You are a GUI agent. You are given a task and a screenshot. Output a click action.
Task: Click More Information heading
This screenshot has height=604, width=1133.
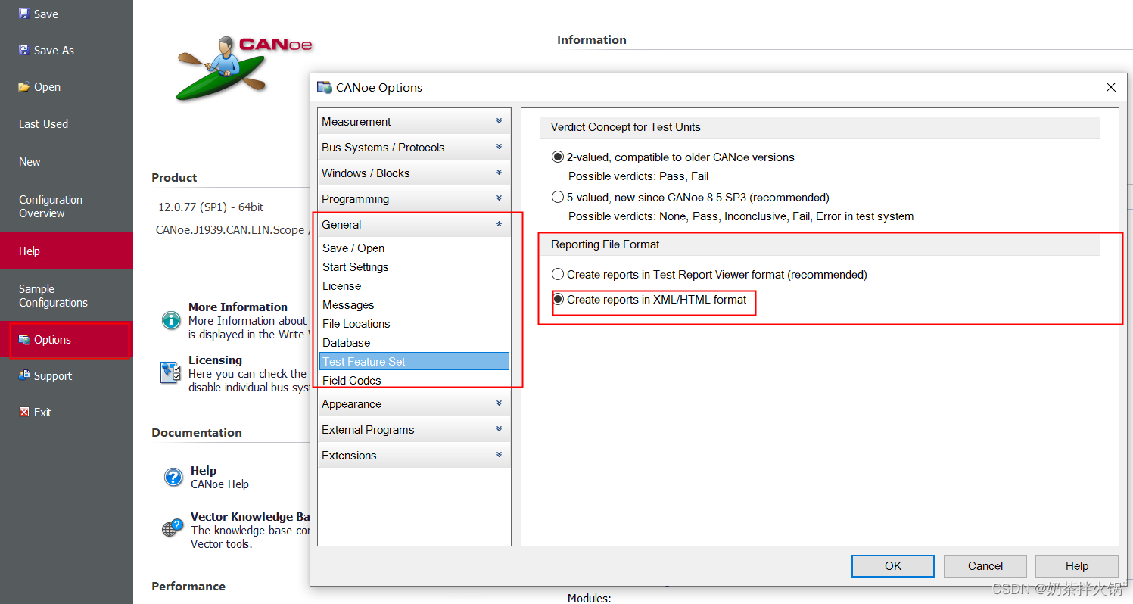(238, 307)
